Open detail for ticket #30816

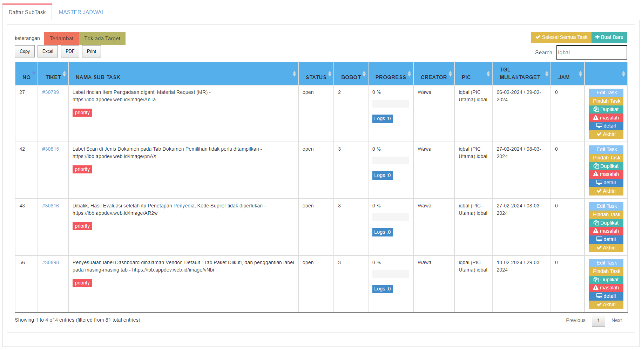point(606,239)
